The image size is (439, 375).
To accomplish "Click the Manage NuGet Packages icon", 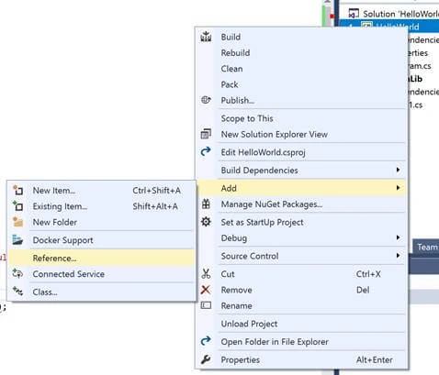I will tap(206, 204).
